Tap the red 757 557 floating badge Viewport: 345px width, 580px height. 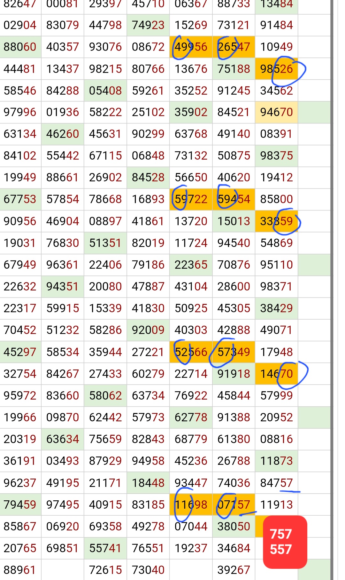click(285, 542)
